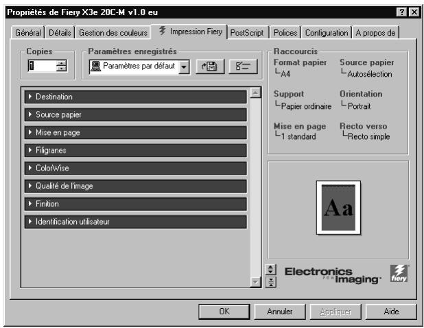
Task: Expand the ColorWise section
Action: (135, 168)
